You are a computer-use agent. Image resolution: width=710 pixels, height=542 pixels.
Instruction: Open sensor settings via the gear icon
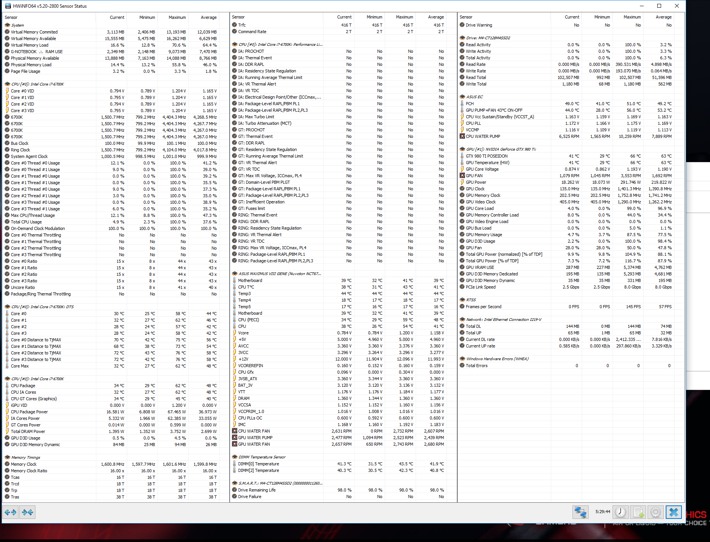pos(655,512)
